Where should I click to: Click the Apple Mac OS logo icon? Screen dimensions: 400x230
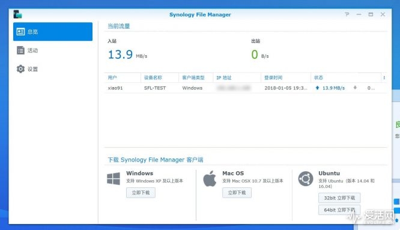pyautogui.click(x=210, y=178)
